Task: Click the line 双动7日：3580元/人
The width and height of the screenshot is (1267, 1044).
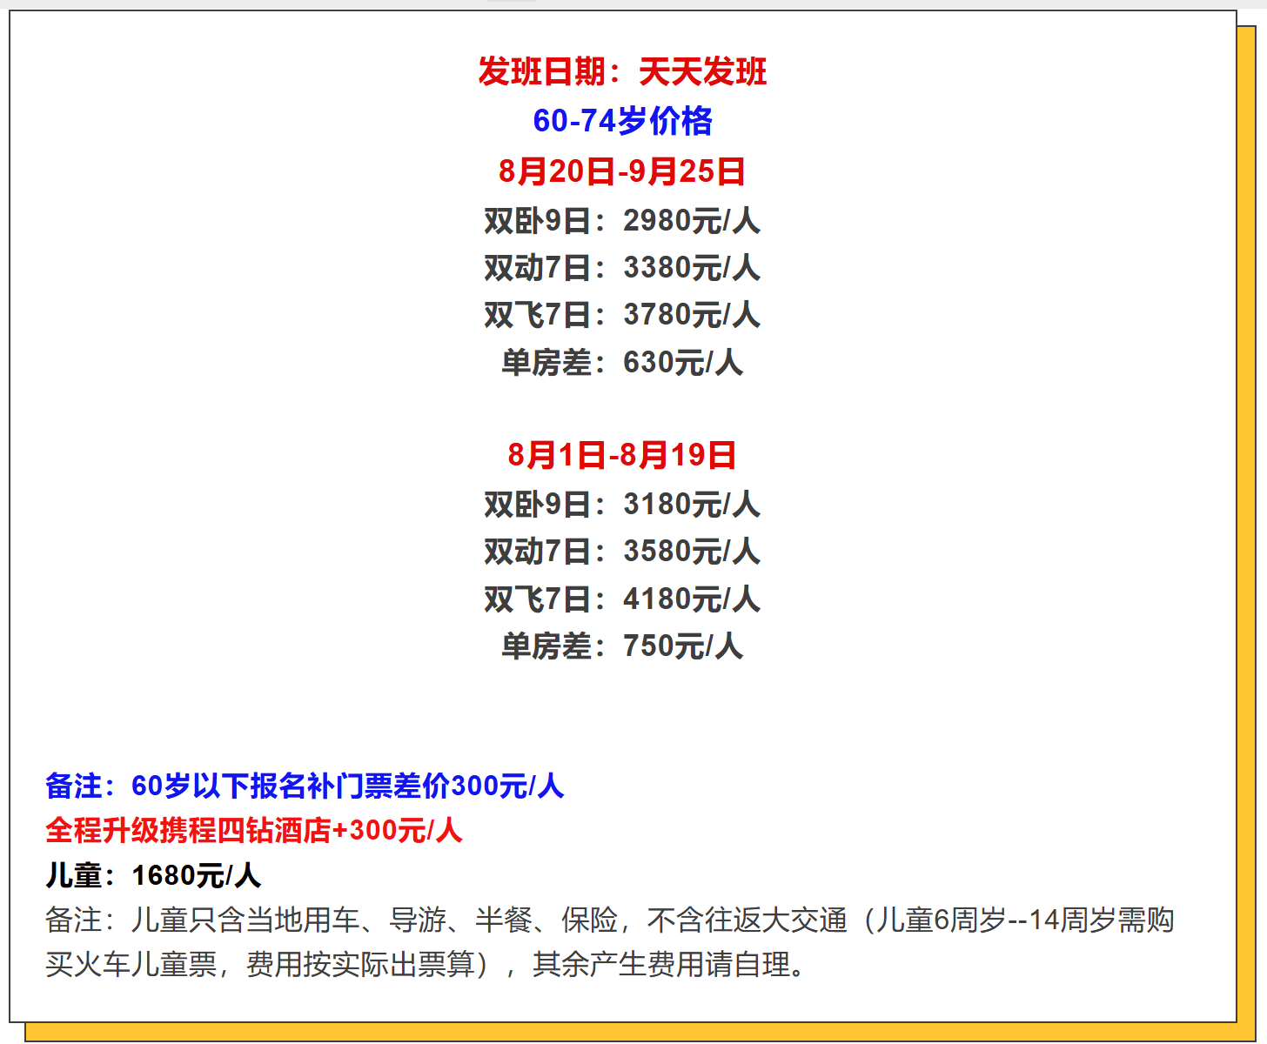Action: [622, 552]
